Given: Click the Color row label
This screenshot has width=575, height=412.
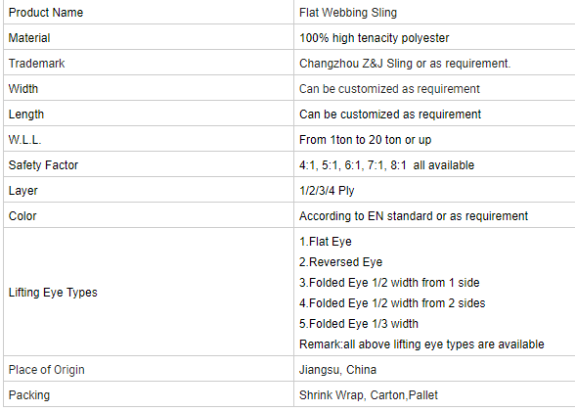Looking at the screenshot, I should (x=22, y=215).
